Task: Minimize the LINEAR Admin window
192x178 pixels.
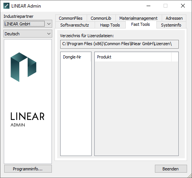Action: pyautogui.click(x=148, y=6)
